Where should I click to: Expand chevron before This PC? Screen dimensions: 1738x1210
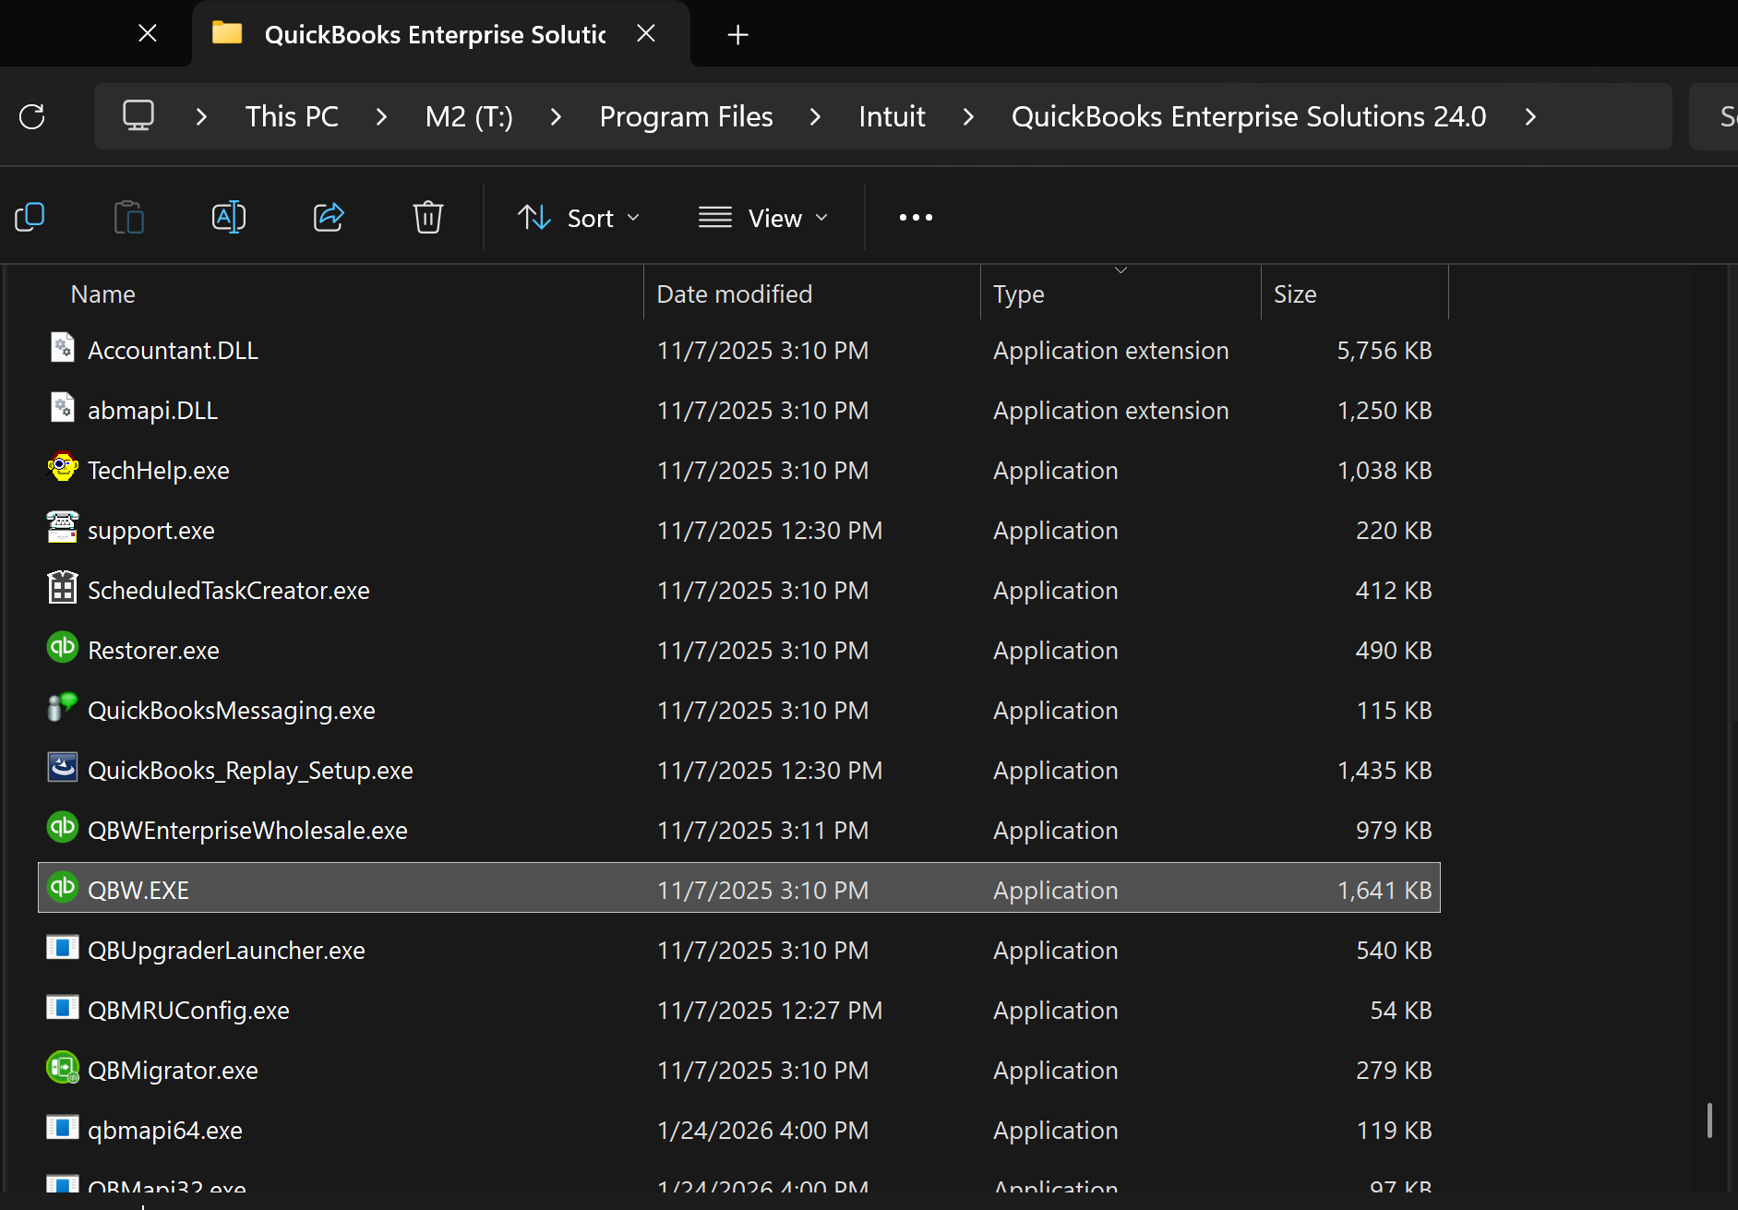(x=201, y=117)
